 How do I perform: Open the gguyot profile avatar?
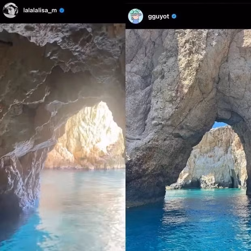pos(136,16)
